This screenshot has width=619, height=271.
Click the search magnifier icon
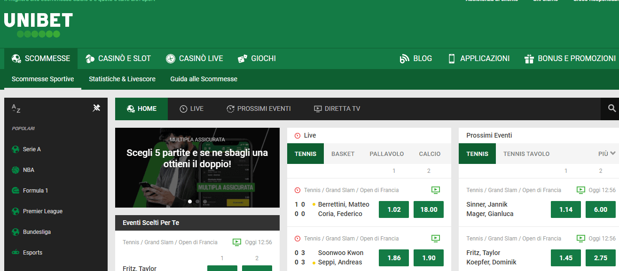(x=611, y=108)
